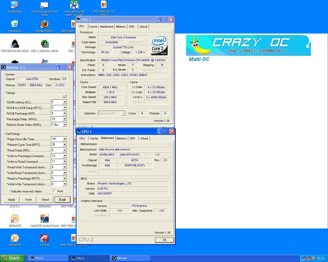Switch to first CPU-Z taskbar item
The height and width of the screenshot is (262, 328).
47,258
